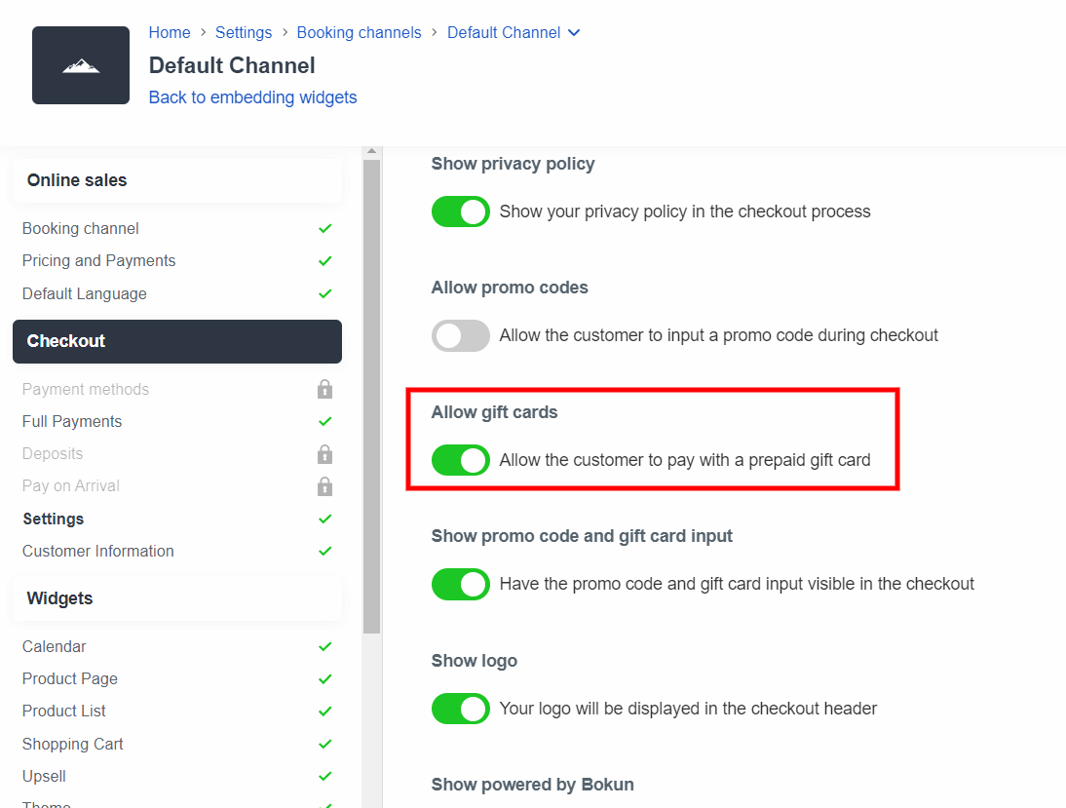Click the lock icon beside Deposits
The height and width of the screenshot is (808, 1066).
coord(325,453)
